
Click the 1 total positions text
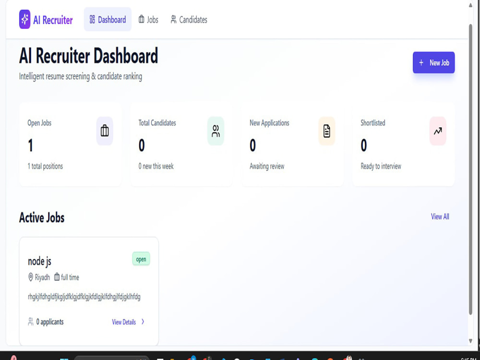click(x=45, y=166)
